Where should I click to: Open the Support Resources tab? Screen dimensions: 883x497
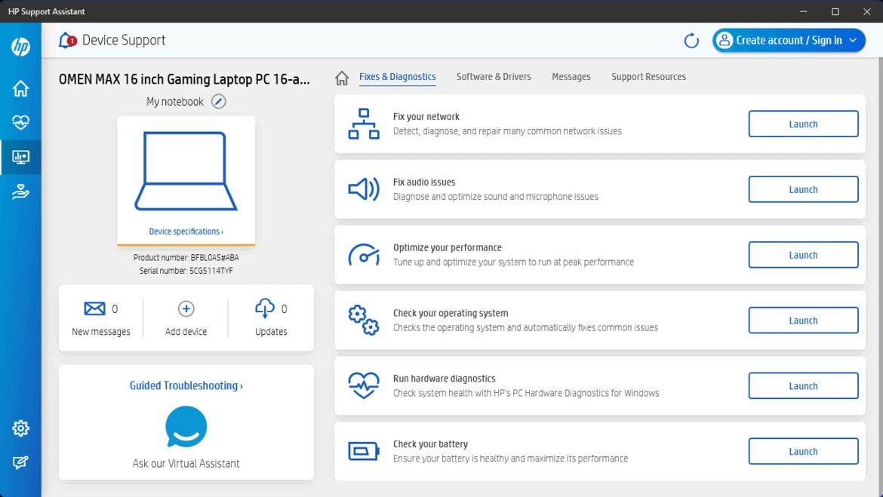click(x=648, y=77)
